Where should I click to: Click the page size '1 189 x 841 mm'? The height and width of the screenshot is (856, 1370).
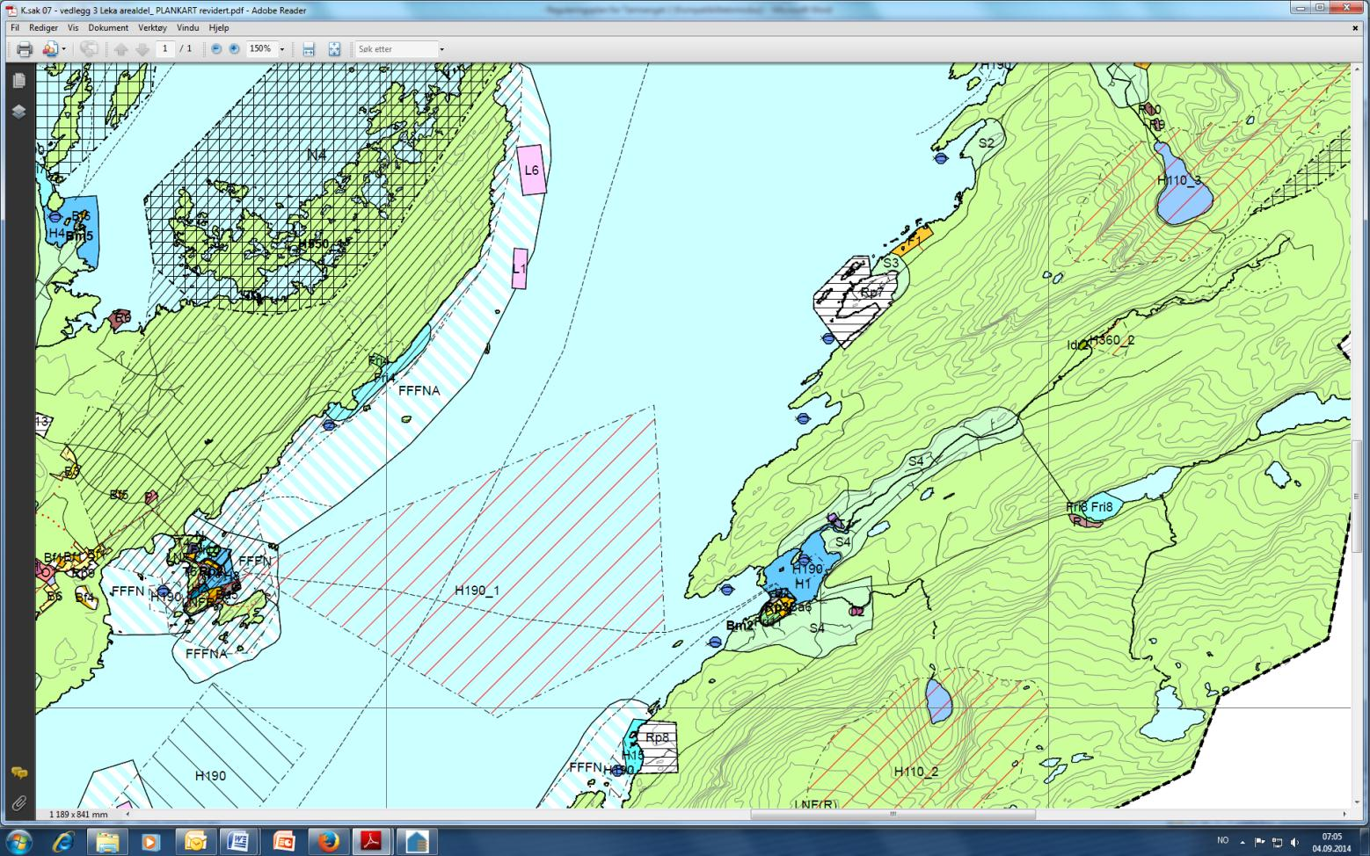point(78,815)
